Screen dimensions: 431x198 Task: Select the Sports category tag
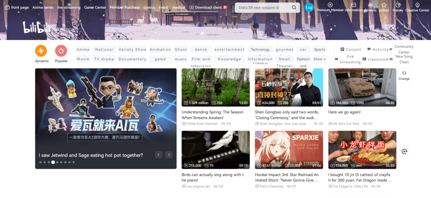pyautogui.click(x=320, y=49)
